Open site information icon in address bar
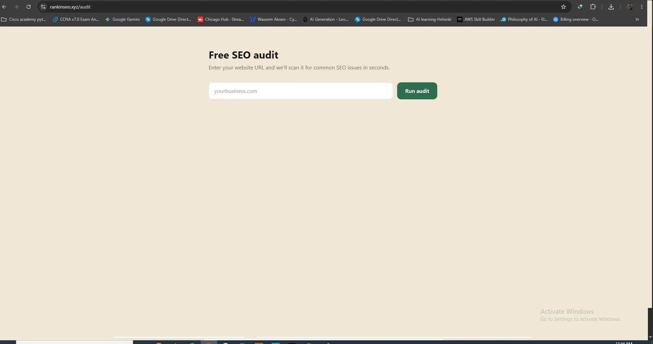The height and width of the screenshot is (344, 653). coord(43,7)
